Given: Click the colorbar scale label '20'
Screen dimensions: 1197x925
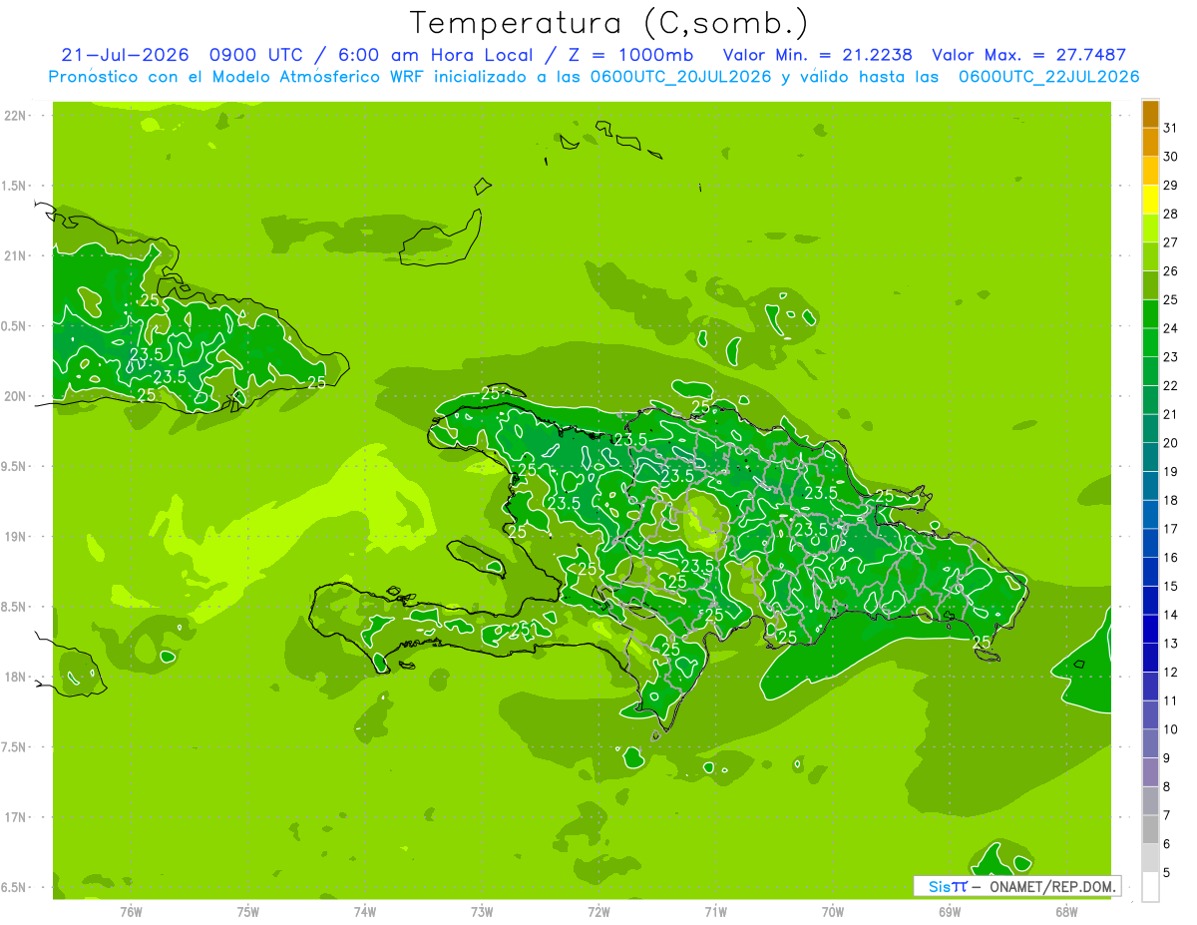Looking at the screenshot, I should (1171, 443).
